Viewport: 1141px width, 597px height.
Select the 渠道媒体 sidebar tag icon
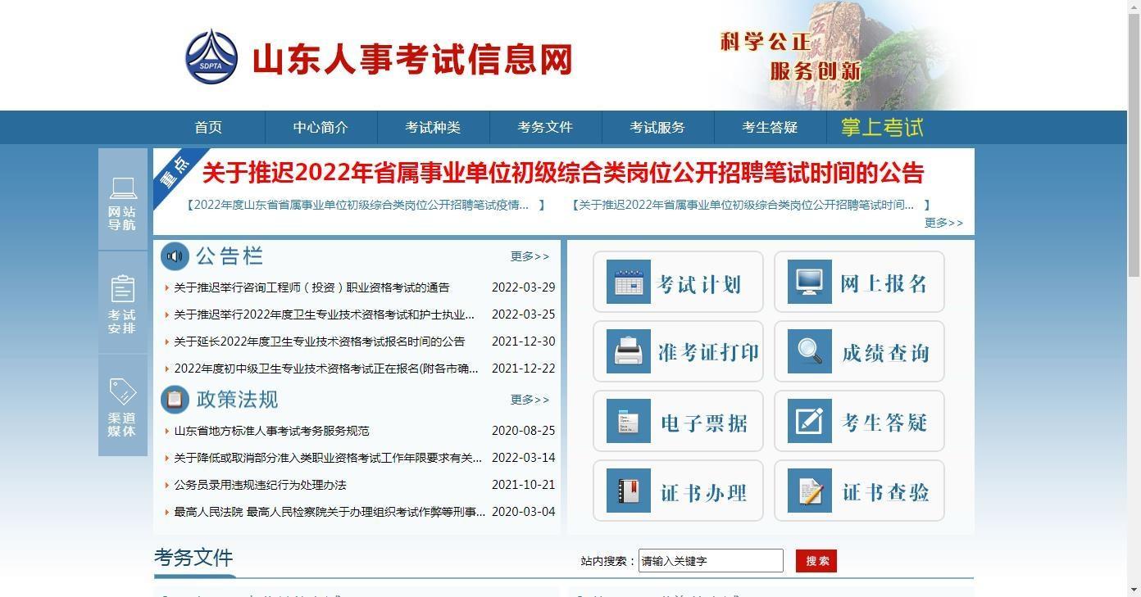pyautogui.click(x=123, y=392)
